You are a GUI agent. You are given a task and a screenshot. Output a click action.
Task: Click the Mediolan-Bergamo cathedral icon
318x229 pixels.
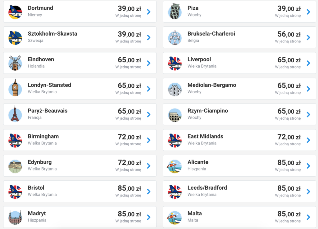click(175, 89)
